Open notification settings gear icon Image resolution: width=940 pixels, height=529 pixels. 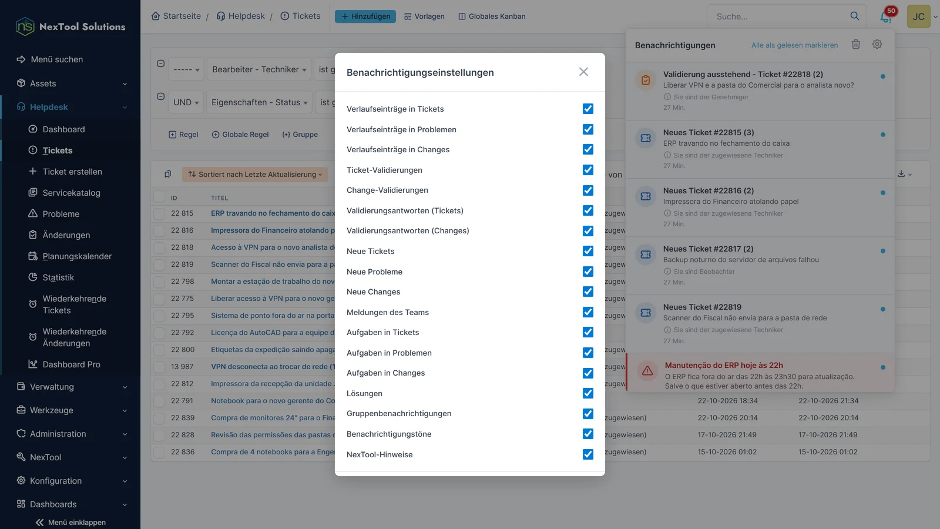[x=877, y=44]
